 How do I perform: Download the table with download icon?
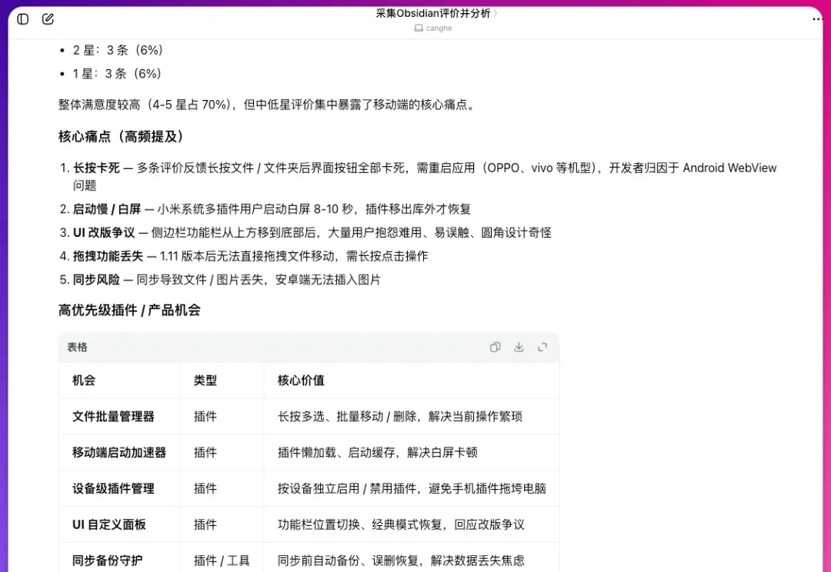519,348
